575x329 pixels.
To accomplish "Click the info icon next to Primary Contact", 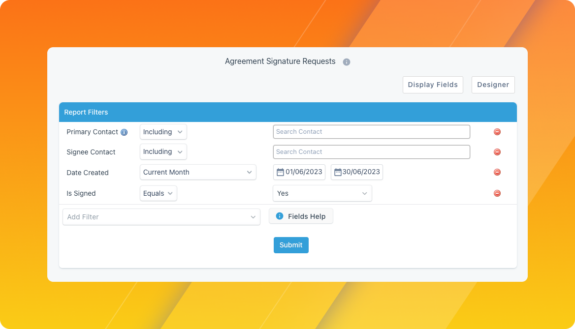I will (124, 132).
